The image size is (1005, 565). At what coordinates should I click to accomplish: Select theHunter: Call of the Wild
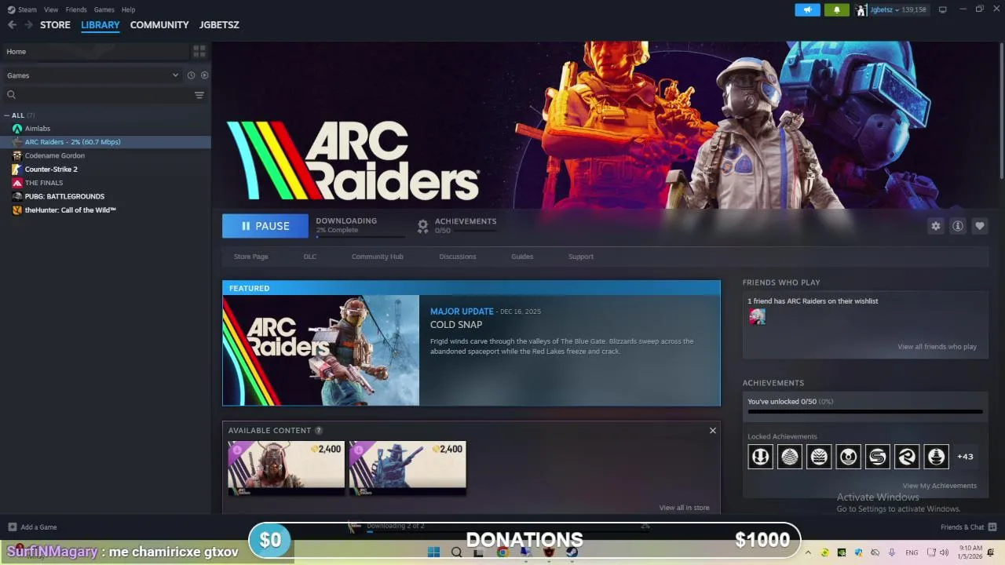click(105, 210)
